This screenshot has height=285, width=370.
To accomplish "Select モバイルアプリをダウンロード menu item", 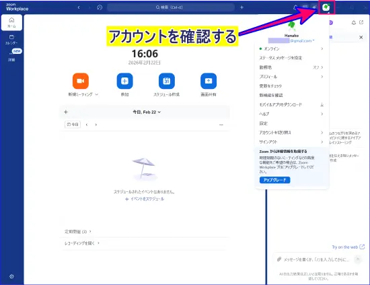I will click(x=291, y=104).
